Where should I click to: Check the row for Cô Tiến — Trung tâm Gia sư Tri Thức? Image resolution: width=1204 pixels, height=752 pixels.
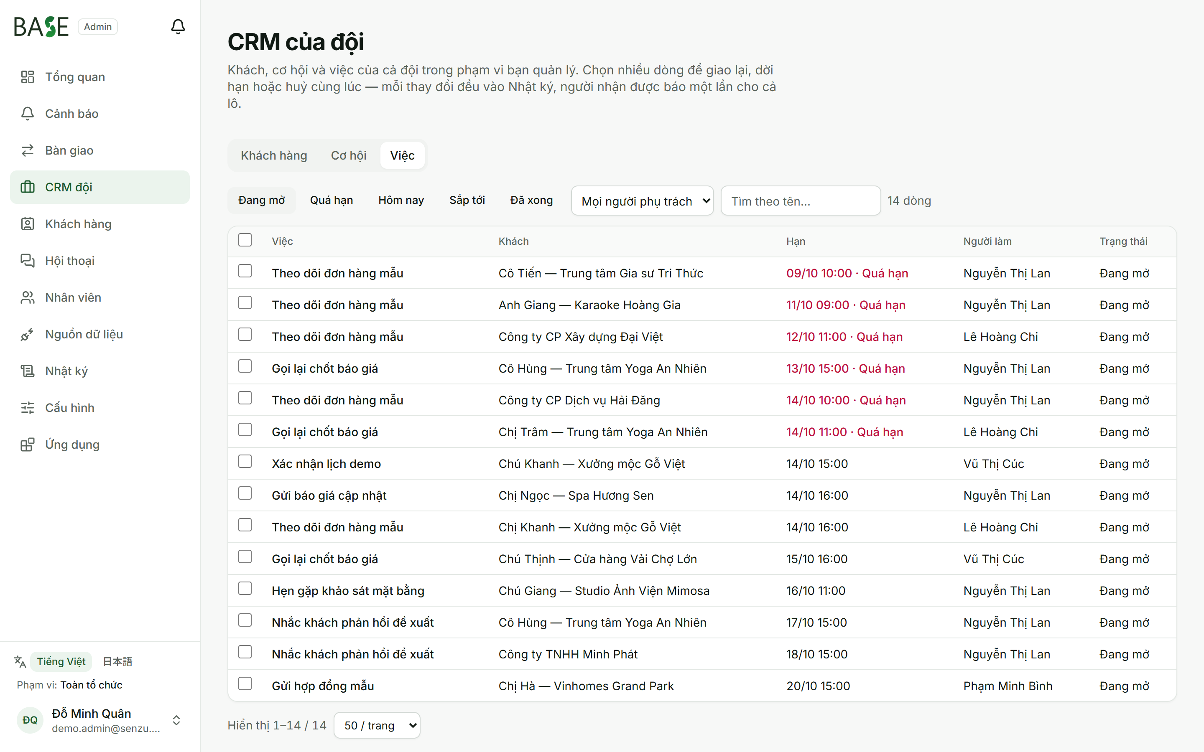coord(245,271)
